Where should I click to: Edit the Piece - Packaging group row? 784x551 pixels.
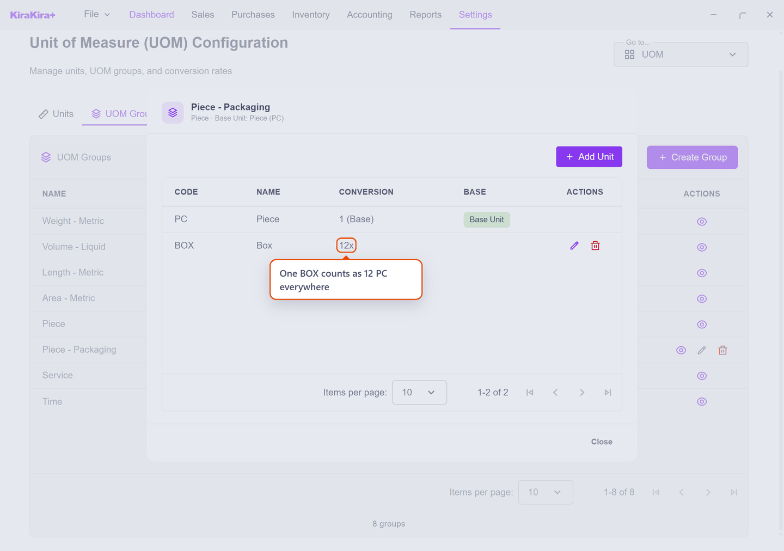coord(702,350)
